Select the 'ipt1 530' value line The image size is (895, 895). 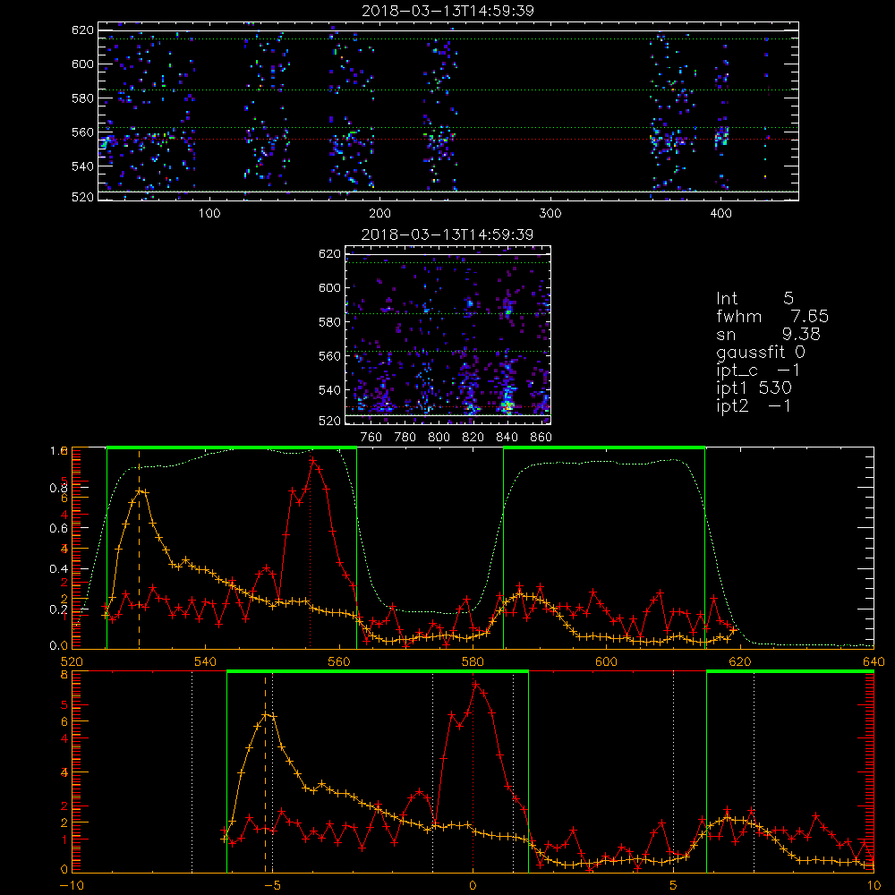(x=754, y=388)
